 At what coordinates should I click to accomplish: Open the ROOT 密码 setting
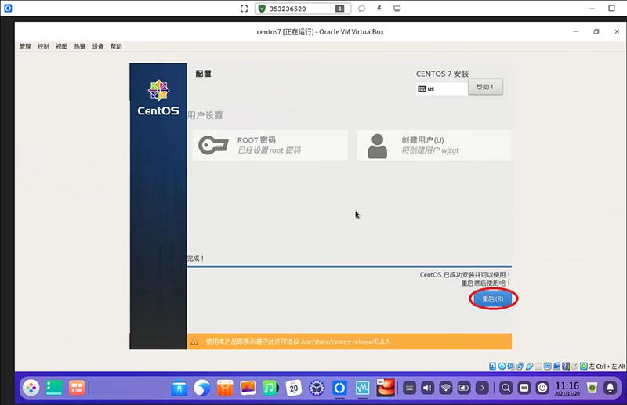point(270,145)
